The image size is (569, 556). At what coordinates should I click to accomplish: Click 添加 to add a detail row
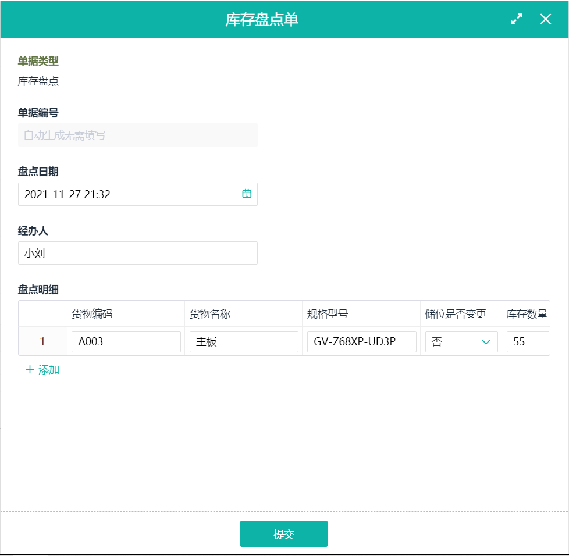[x=42, y=370]
